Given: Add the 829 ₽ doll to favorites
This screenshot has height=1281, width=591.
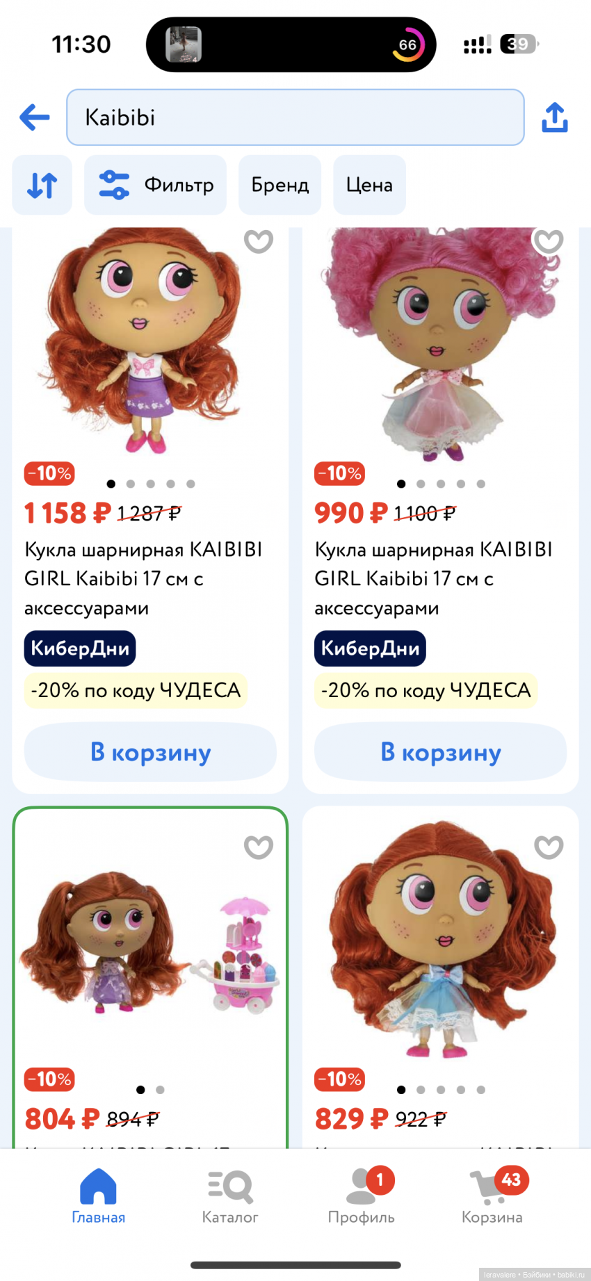Looking at the screenshot, I should (549, 847).
